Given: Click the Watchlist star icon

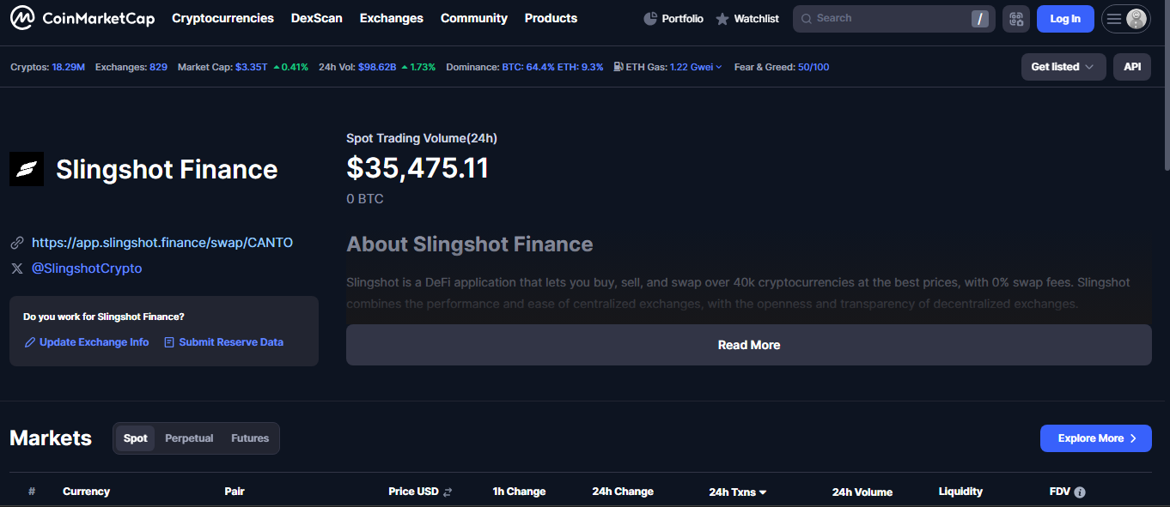Looking at the screenshot, I should coord(722,19).
